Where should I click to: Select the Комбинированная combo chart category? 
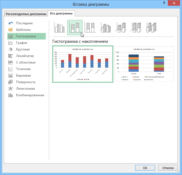pos(30,95)
